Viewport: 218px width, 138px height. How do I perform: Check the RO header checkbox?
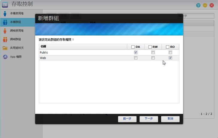(167, 47)
